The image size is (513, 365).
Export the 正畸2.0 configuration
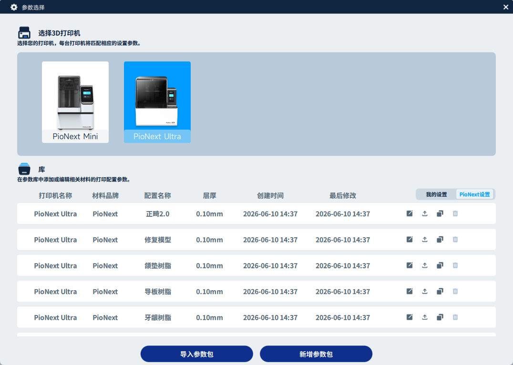(x=425, y=213)
